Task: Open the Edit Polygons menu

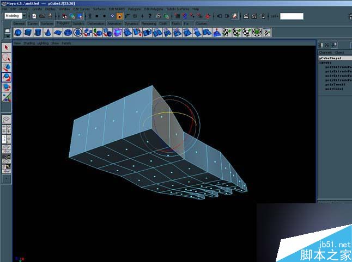Action: 154,9
